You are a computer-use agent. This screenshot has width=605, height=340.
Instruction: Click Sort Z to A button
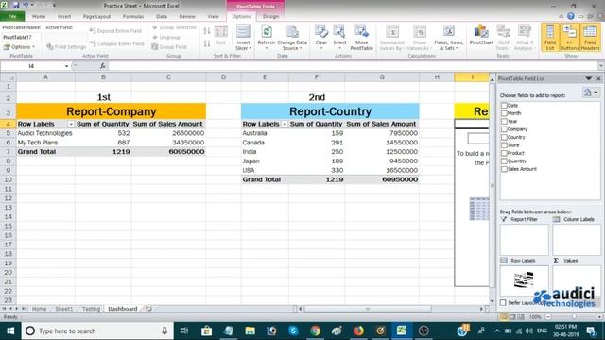(207, 43)
